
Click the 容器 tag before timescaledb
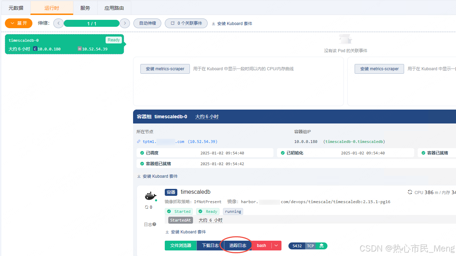tap(171, 192)
